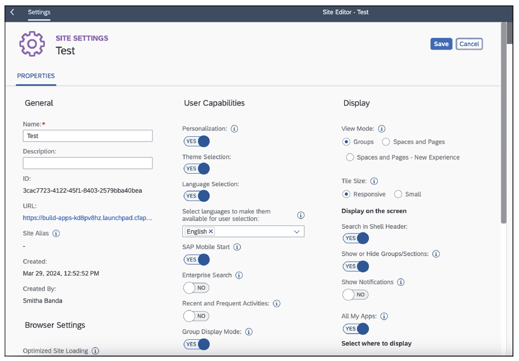Click the Optimized Site Loading info icon
519x361 pixels.
(95, 351)
